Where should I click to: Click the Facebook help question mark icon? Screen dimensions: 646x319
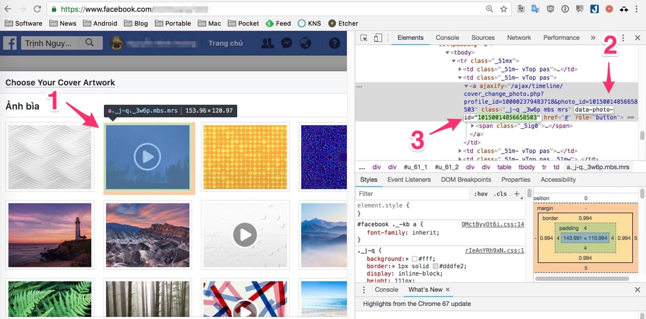(334, 43)
